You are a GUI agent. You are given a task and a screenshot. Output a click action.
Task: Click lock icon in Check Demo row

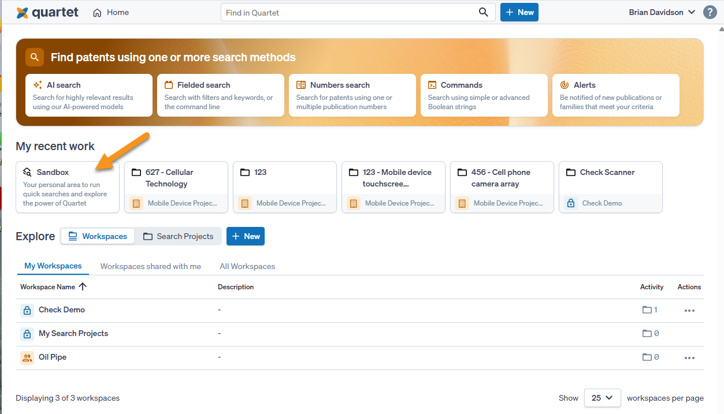pyautogui.click(x=27, y=310)
